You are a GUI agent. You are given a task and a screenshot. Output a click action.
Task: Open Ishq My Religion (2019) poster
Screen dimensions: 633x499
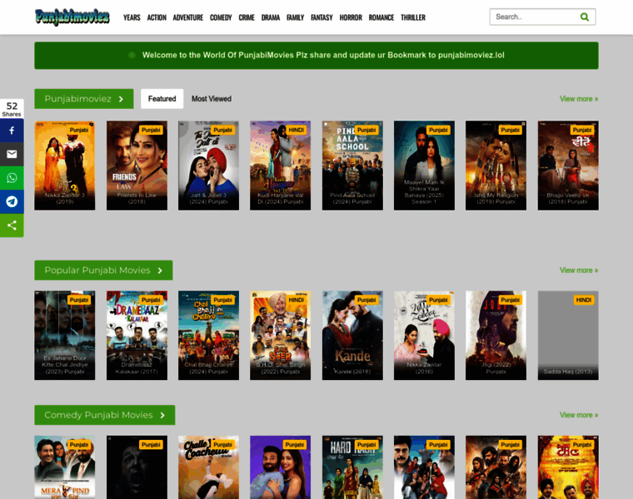click(x=496, y=166)
